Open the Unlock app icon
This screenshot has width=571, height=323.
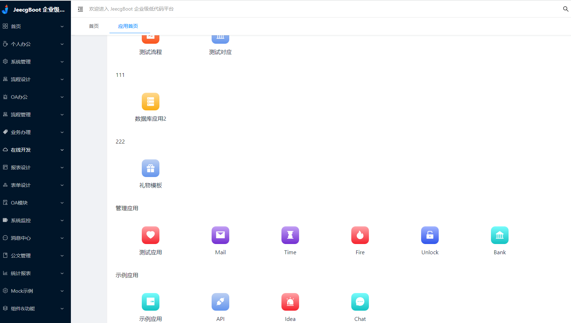pos(430,235)
